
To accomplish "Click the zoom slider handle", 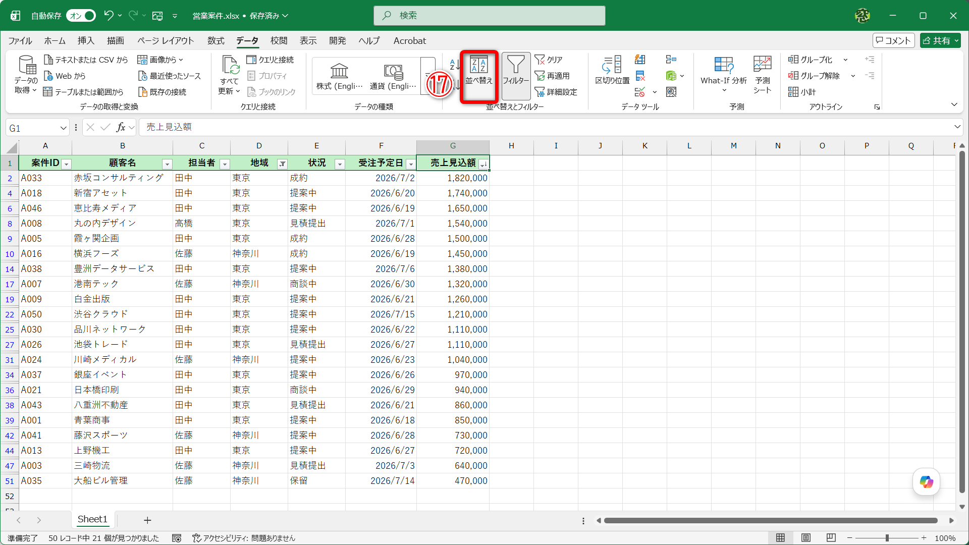I will pos(887,538).
